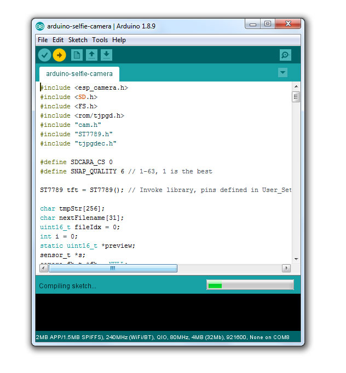The image size is (346, 373).
Task: Click the vertical scrollbar thumb
Action: [x=296, y=97]
